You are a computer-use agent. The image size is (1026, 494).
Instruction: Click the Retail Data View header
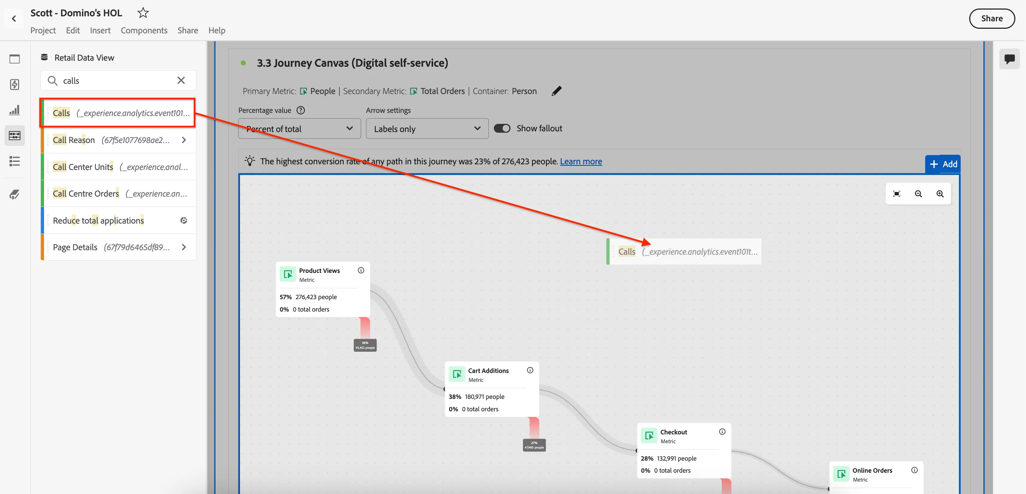click(x=84, y=58)
